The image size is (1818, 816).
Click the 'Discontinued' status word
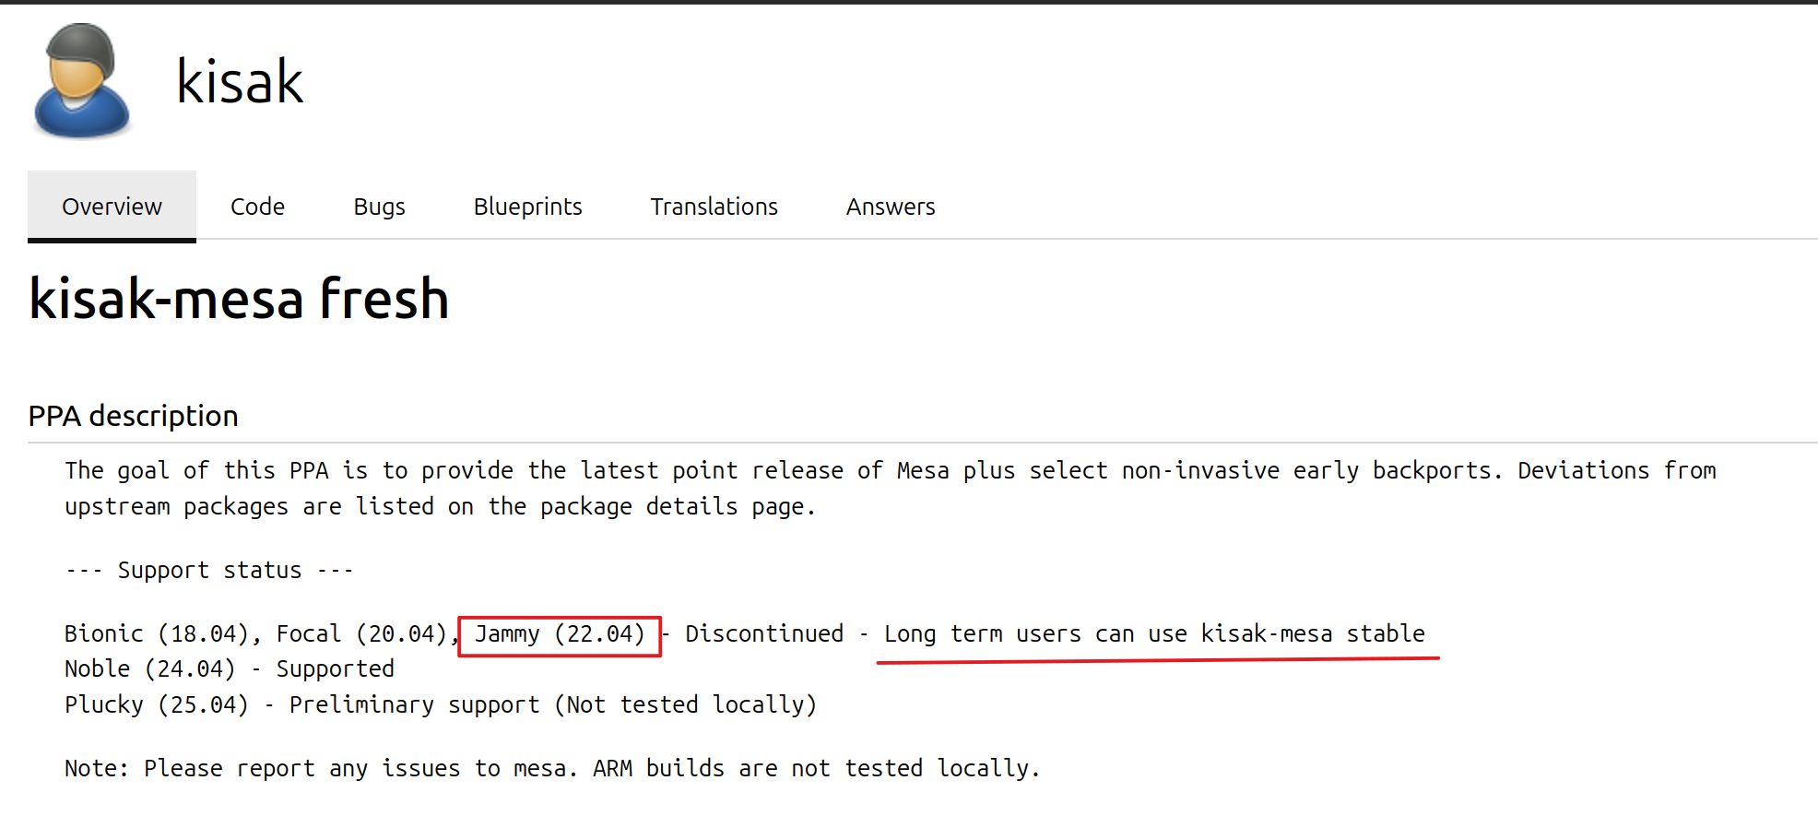coord(764,634)
